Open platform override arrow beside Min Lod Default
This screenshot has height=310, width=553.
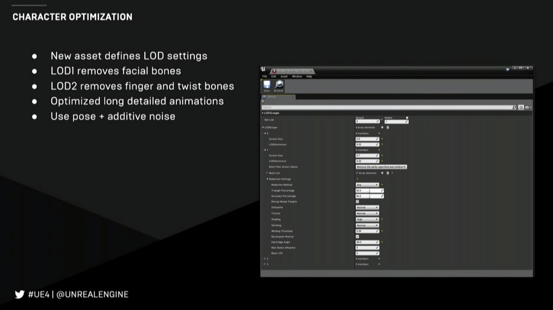(382, 120)
